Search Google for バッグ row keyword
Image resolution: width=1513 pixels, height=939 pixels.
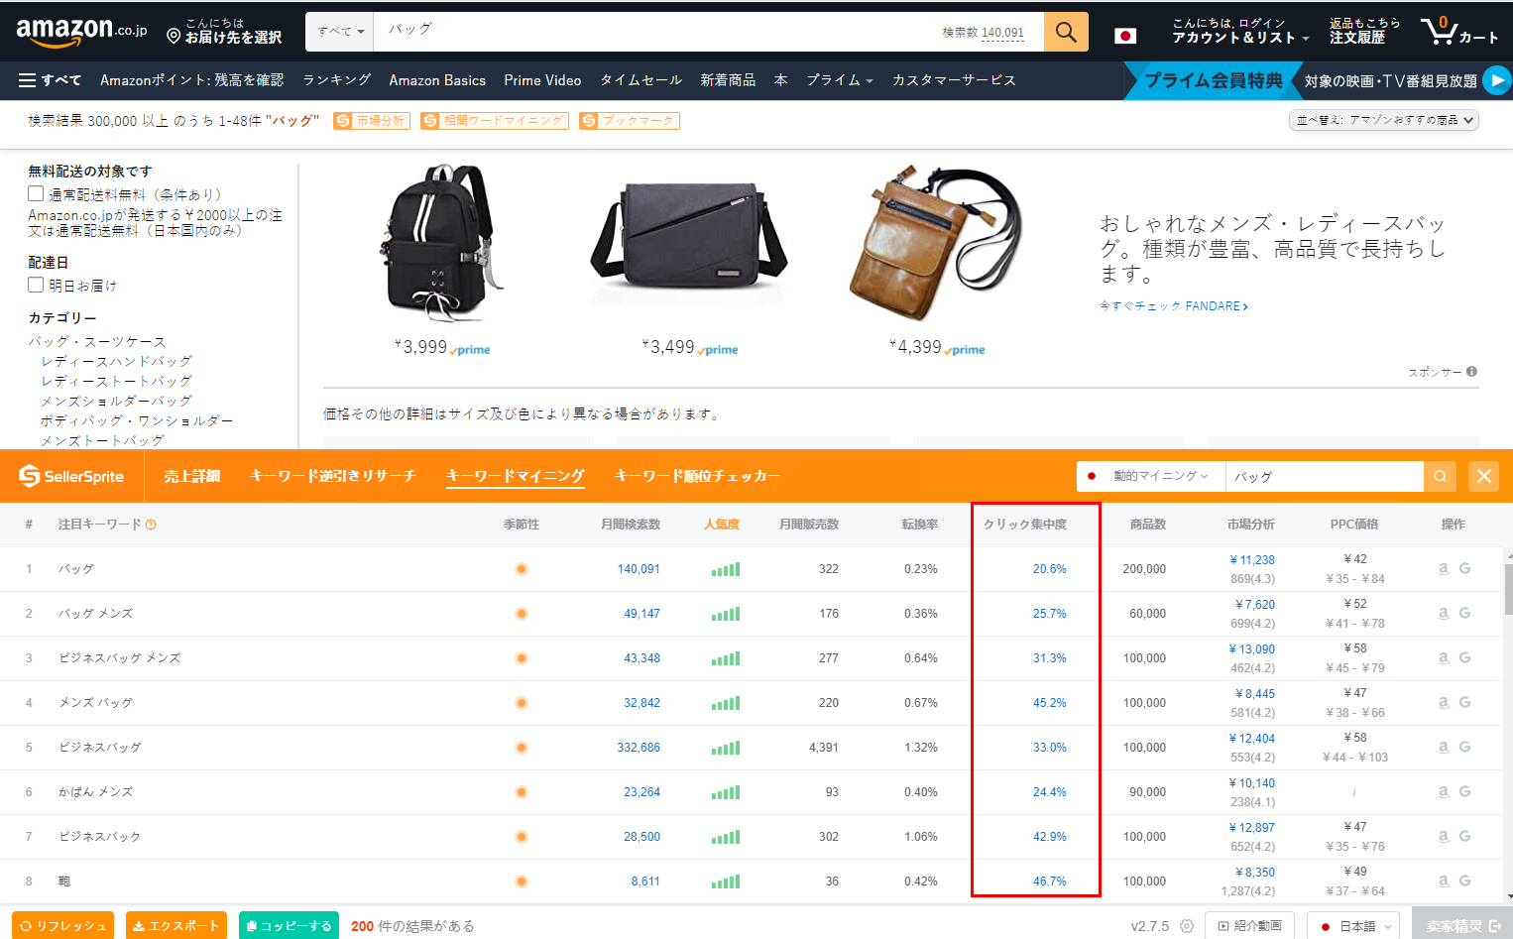[x=1464, y=568]
